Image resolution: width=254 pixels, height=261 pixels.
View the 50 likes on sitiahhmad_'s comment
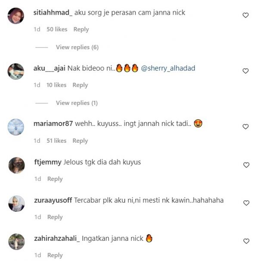(57, 29)
